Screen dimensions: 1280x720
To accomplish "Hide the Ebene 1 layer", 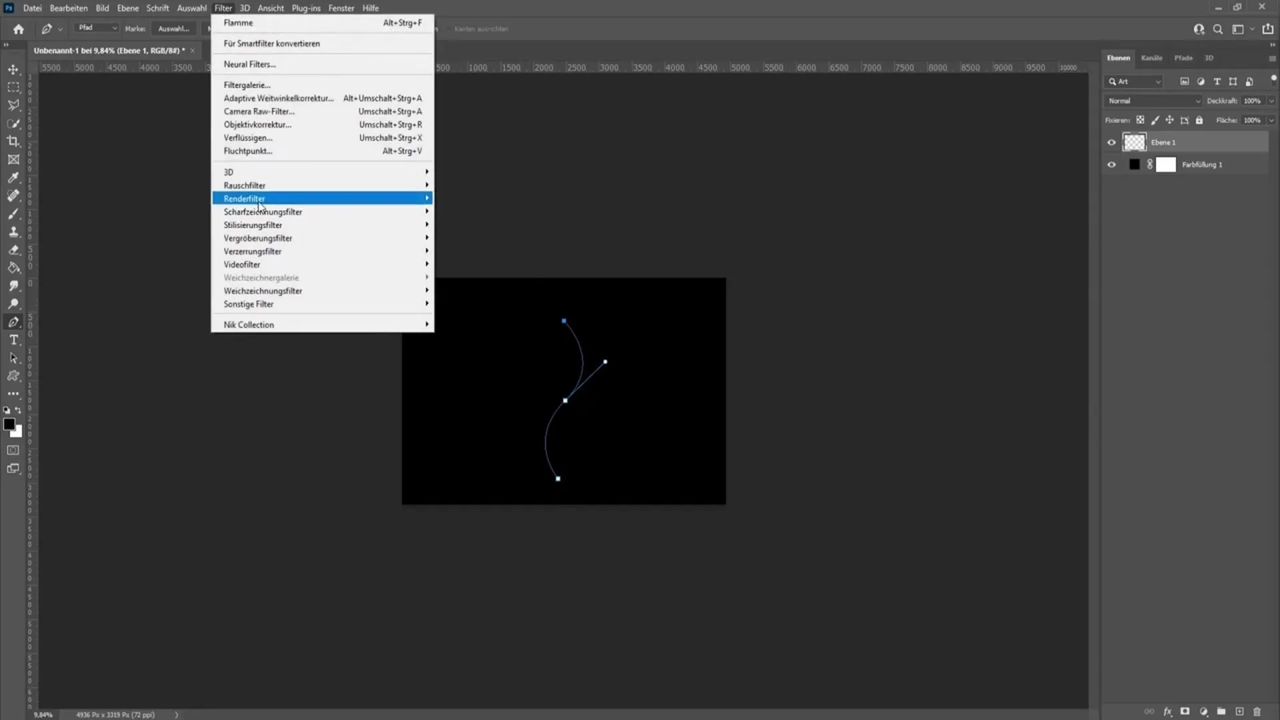I will (1111, 142).
